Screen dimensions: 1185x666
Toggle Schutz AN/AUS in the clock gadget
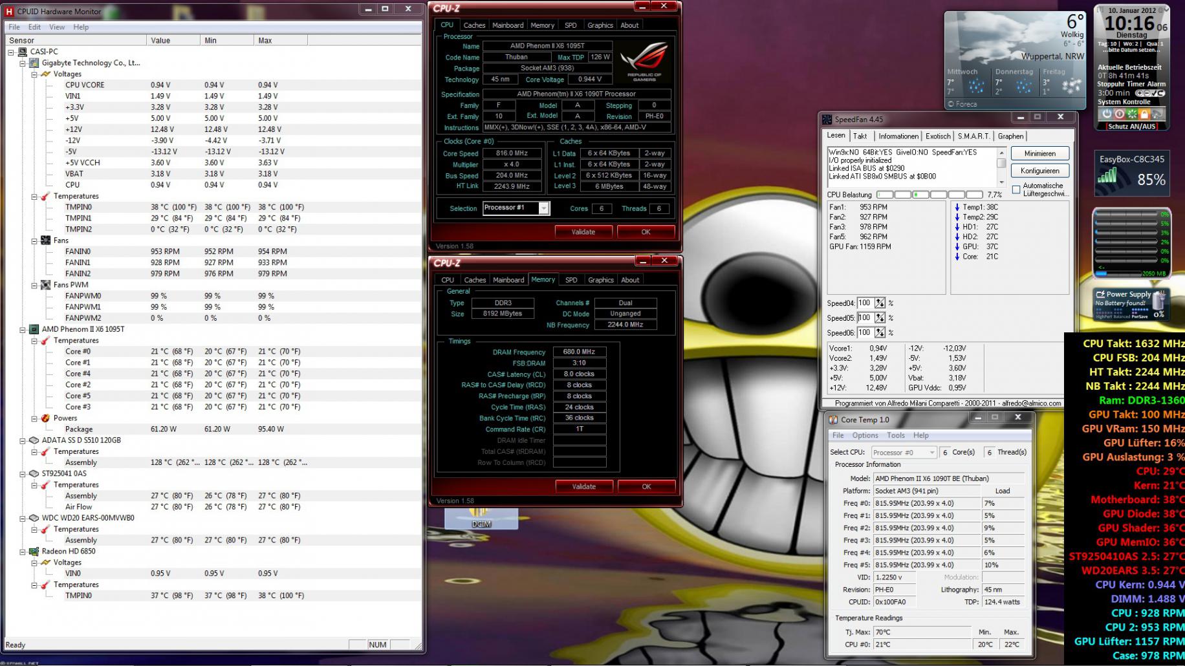coord(1132,127)
